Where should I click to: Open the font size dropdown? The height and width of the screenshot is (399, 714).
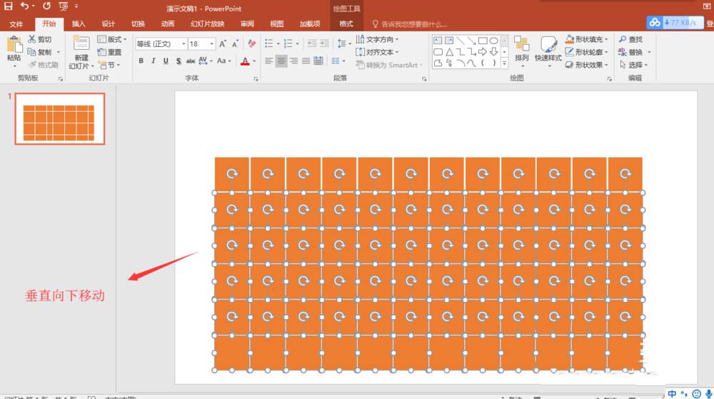[x=212, y=43]
